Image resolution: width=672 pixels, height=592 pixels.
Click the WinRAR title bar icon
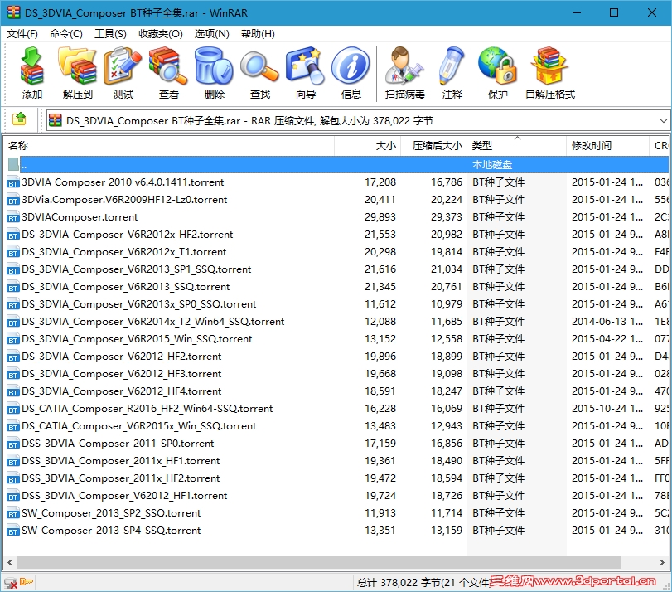(13, 12)
